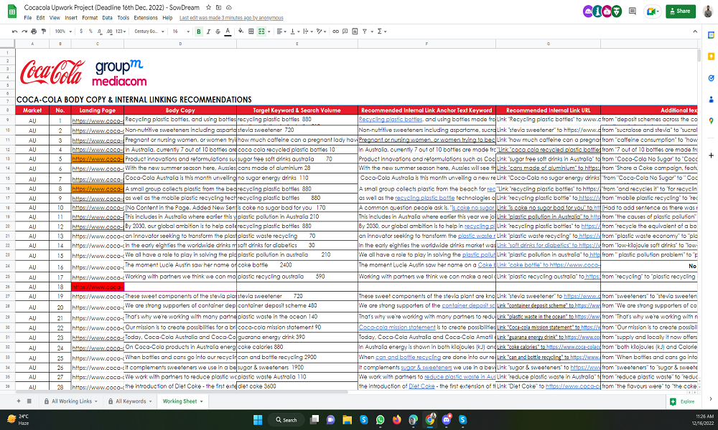Viewport: 718px width, 430px height.
Task: Toggle Bold formatting
Action: tap(199, 32)
